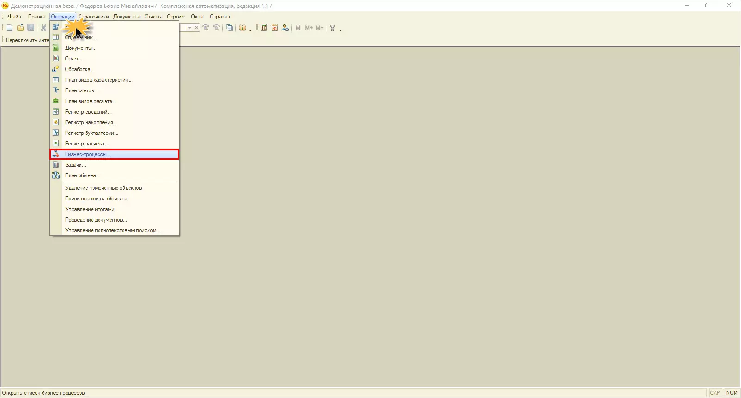The image size is (741, 398).
Task: Open the Отчеты menu
Action: tap(153, 17)
